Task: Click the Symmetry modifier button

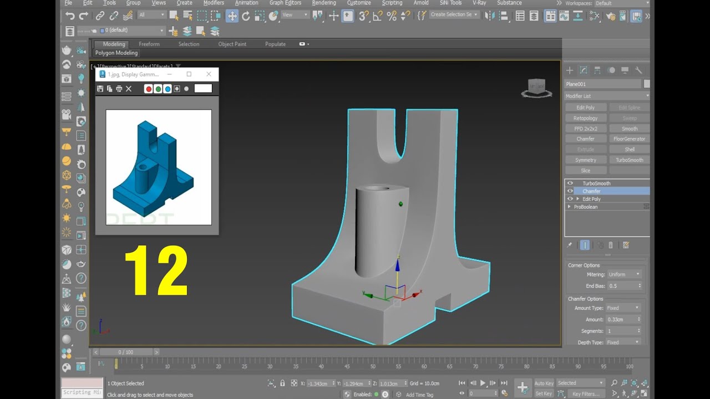Action: coord(585,160)
